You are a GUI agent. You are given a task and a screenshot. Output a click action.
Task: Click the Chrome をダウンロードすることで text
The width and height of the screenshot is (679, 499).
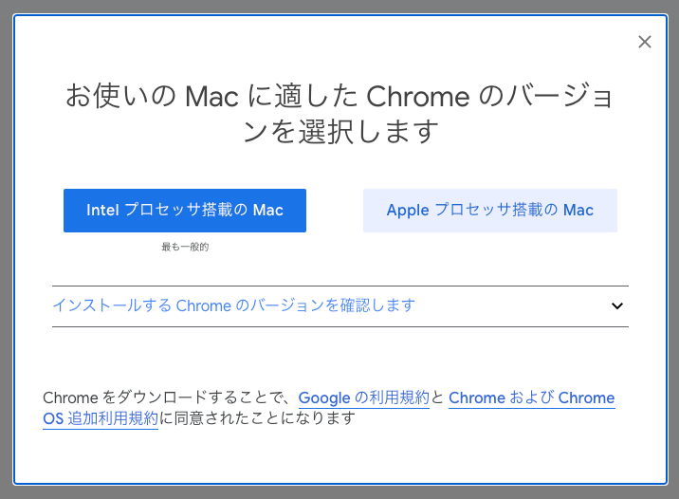click(x=164, y=397)
